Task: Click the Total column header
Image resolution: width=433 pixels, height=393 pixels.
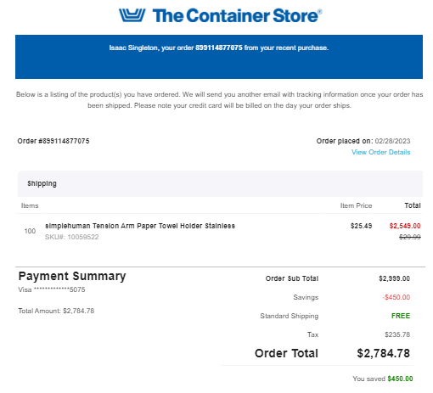Action: pos(413,205)
